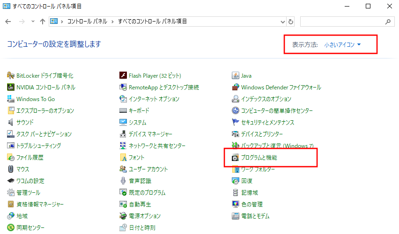Click the 電源オプション icon
This screenshot has height=234, width=399.
123,216
